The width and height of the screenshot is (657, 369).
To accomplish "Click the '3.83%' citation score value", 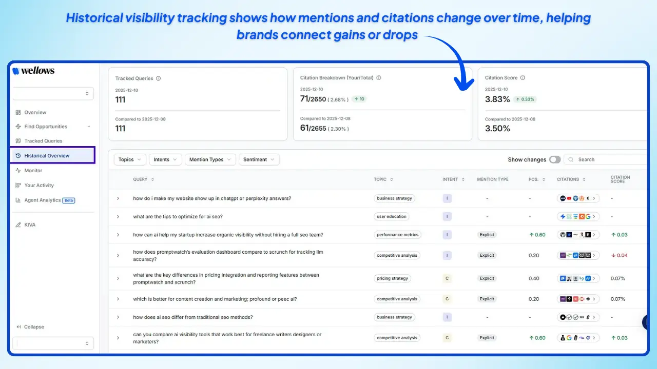I will [498, 99].
